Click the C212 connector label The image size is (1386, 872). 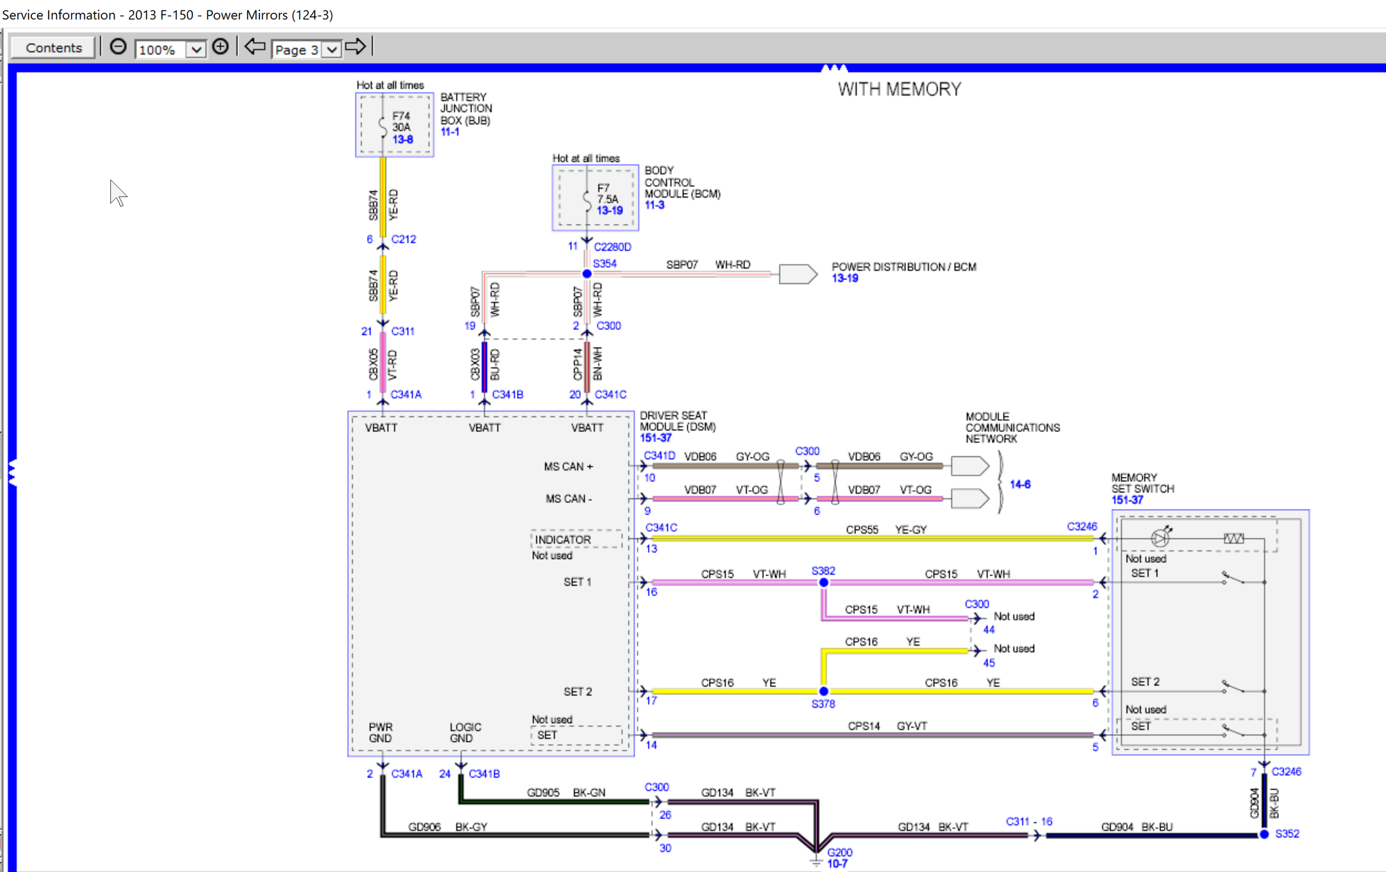tap(404, 239)
